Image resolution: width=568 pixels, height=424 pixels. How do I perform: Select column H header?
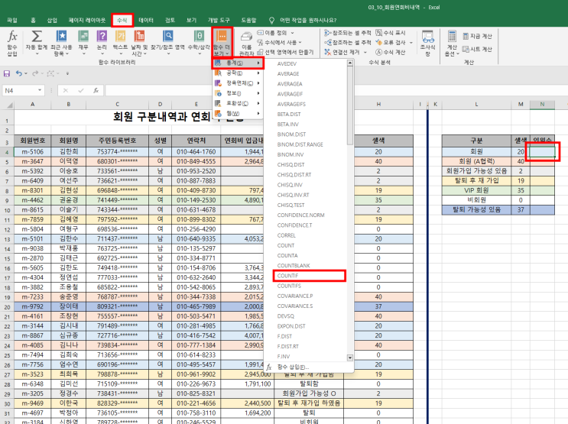pyautogui.click(x=378, y=105)
